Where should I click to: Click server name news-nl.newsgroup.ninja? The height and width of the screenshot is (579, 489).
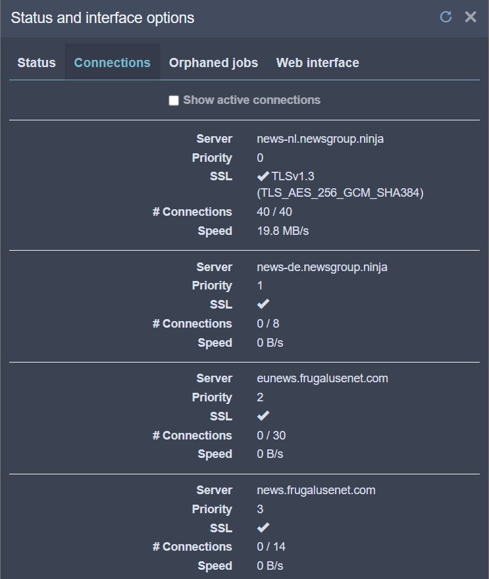coord(320,139)
